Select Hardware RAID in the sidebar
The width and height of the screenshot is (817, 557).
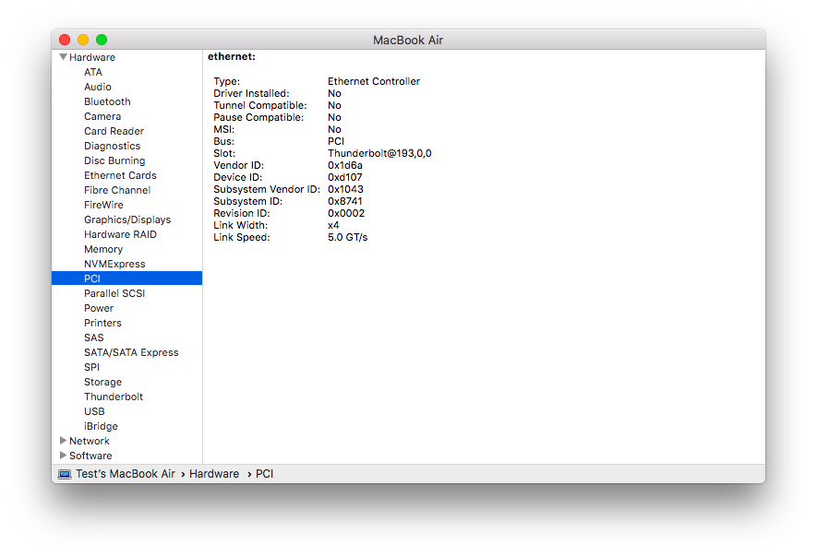point(120,234)
